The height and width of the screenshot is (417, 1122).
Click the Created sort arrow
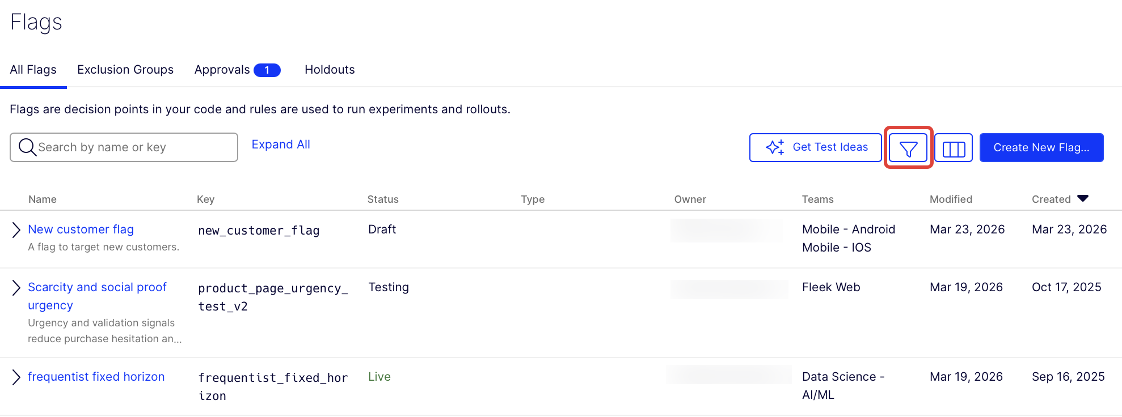pyautogui.click(x=1082, y=198)
